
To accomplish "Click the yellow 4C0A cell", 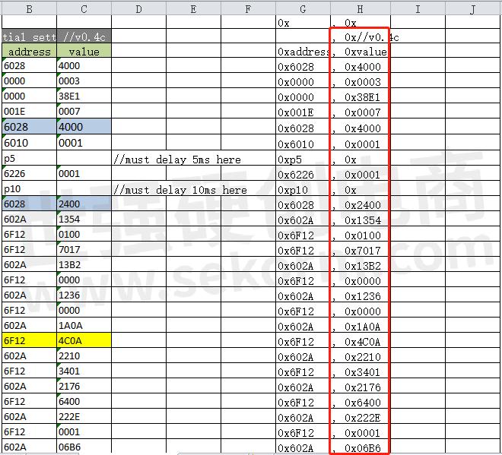I will (84, 341).
